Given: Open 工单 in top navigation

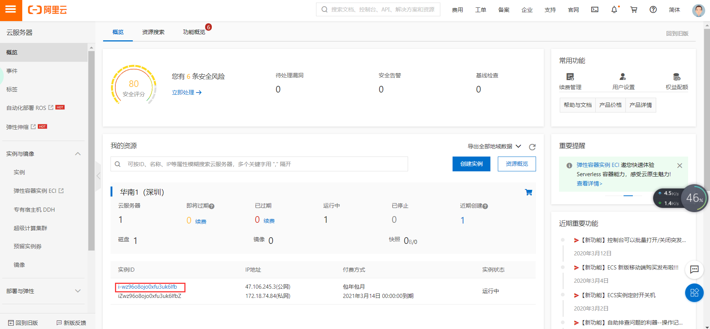Looking at the screenshot, I should tap(481, 10).
